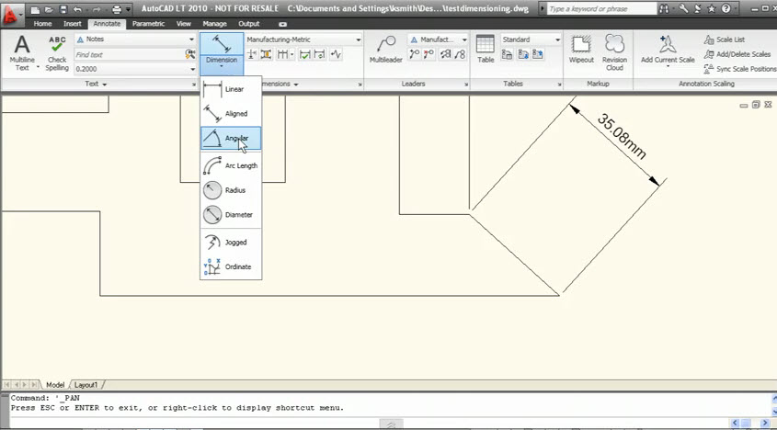Click the Scale List button
The image size is (777, 430).
[x=725, y=40]
